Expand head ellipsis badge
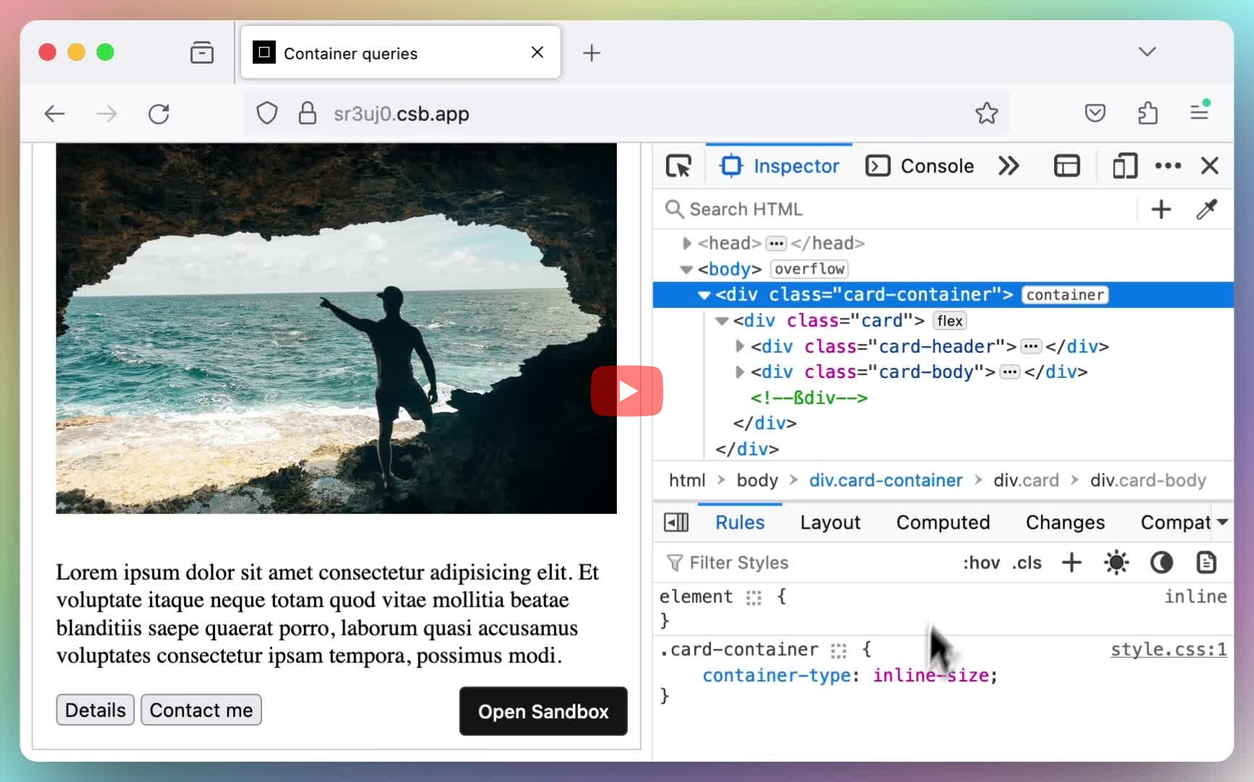This screenshot has width=1254, height=782. 776,243
